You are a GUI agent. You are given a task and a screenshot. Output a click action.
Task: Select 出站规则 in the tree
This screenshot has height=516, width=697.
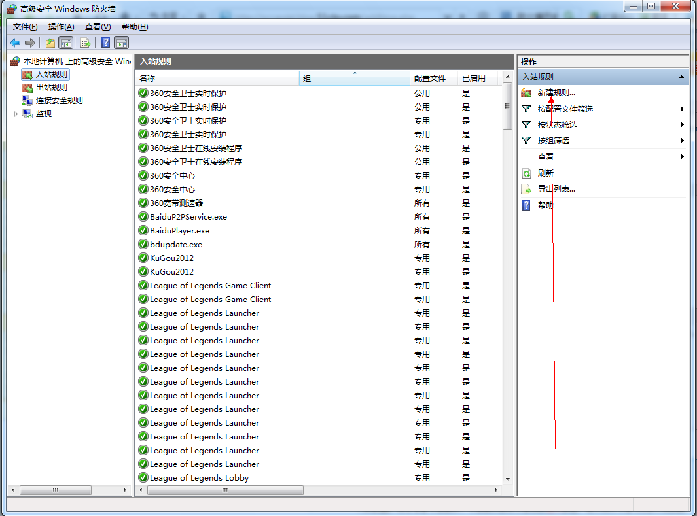coord(52,88)
